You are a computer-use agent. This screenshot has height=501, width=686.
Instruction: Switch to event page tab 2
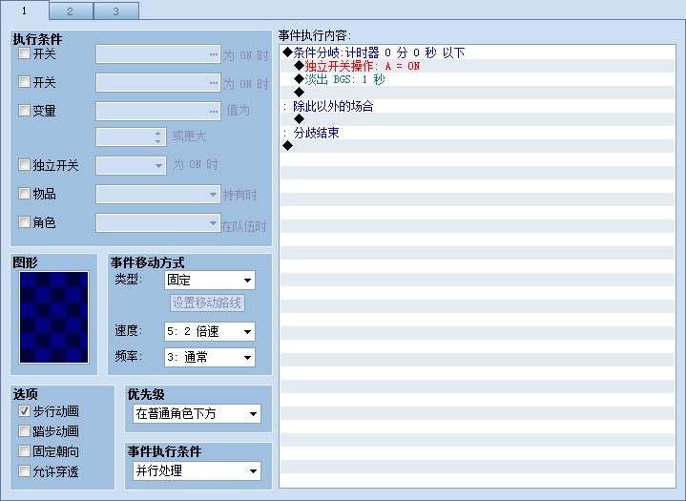tap(71, 10)
